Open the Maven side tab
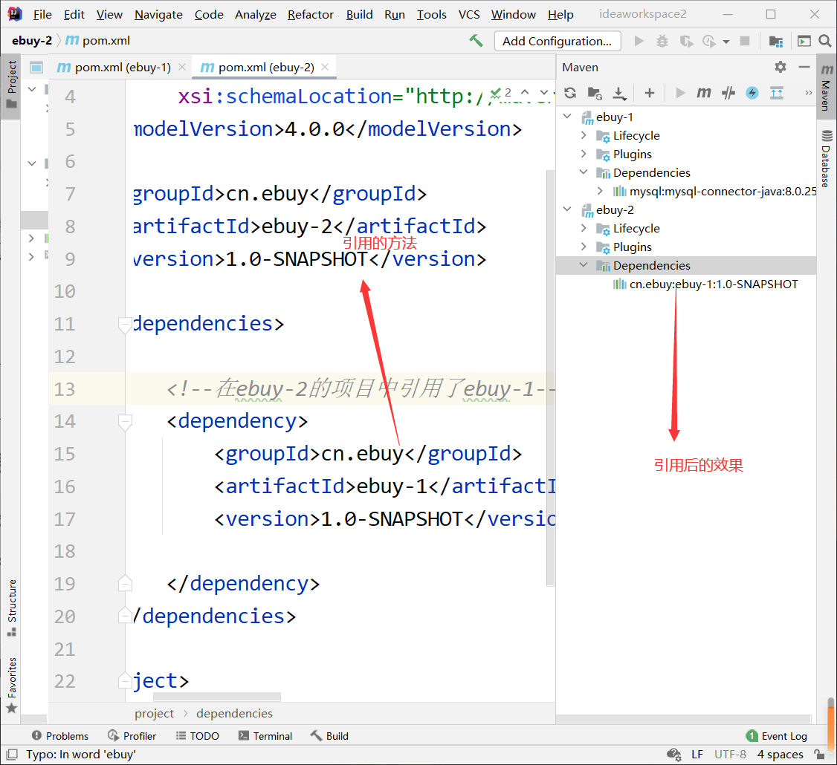The image size is (837, 765). click(827, 88)
